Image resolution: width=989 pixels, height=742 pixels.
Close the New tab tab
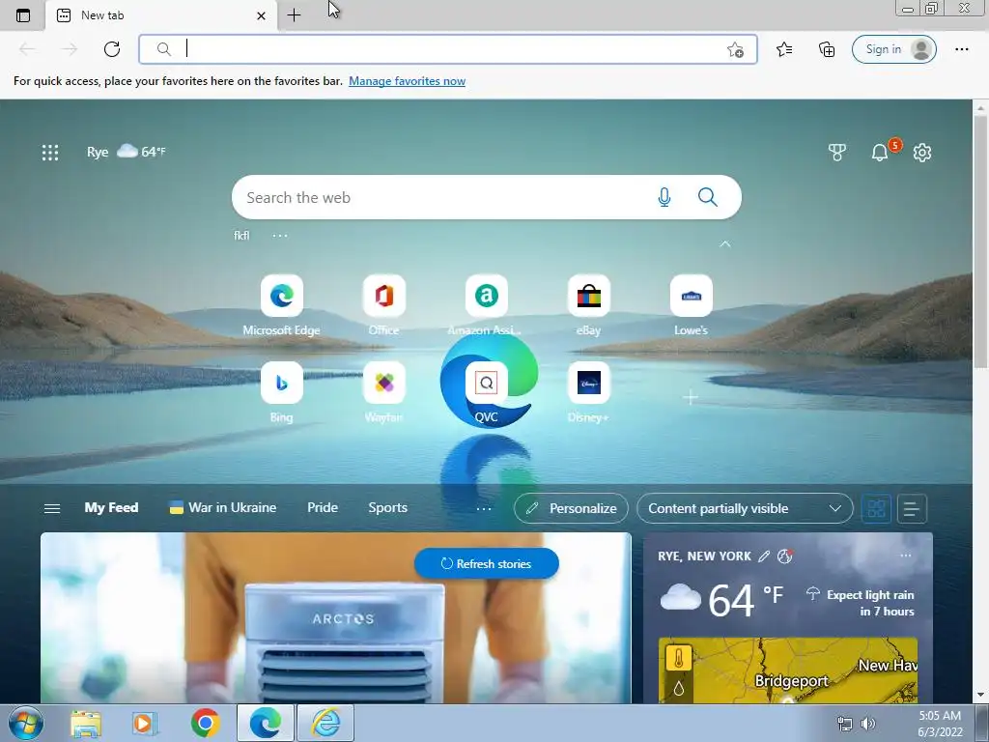coord(261,15)
